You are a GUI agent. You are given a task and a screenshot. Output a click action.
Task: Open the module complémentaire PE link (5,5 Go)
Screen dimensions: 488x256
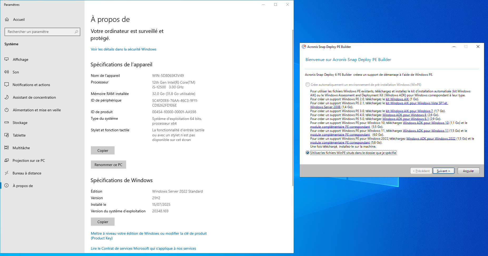pyautogui.click(x=340, y=127)
